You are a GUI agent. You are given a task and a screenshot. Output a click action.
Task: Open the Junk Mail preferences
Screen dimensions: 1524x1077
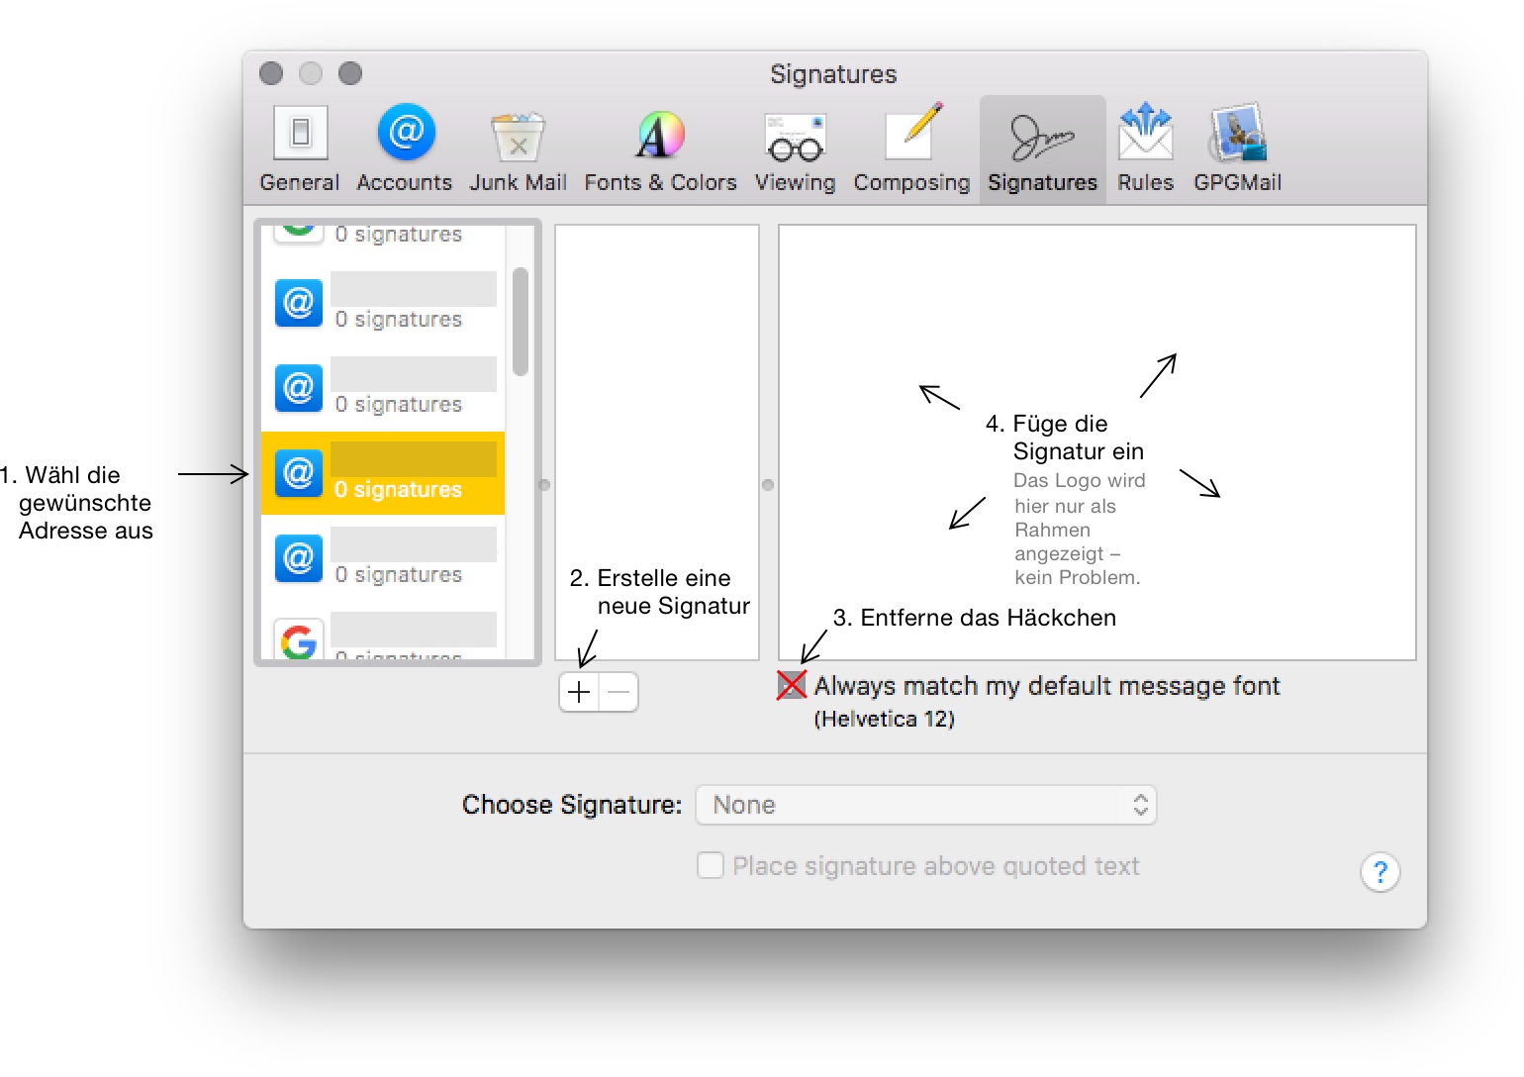pyautogui.click(x=518, y=148)
